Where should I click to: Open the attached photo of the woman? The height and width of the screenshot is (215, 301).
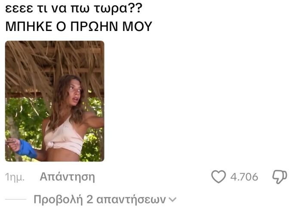point(55,101)
